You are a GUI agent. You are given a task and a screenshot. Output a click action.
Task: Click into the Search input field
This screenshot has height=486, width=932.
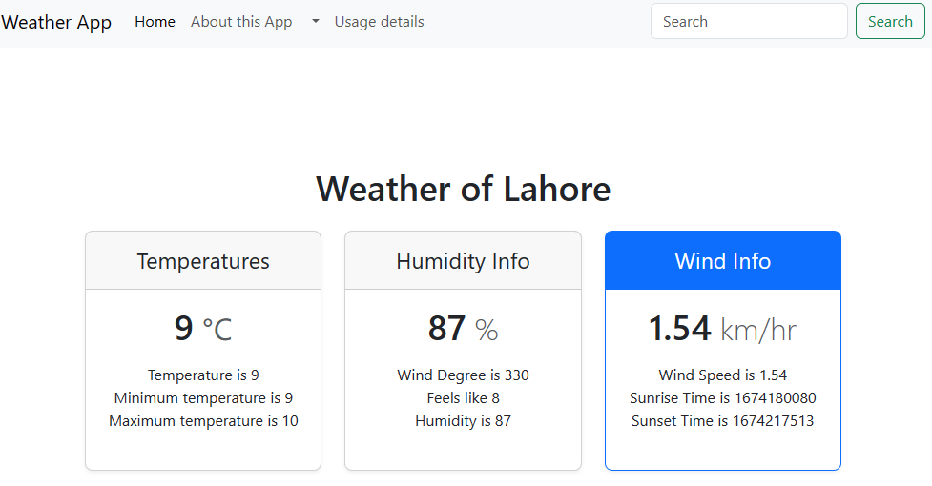(749, 21)
